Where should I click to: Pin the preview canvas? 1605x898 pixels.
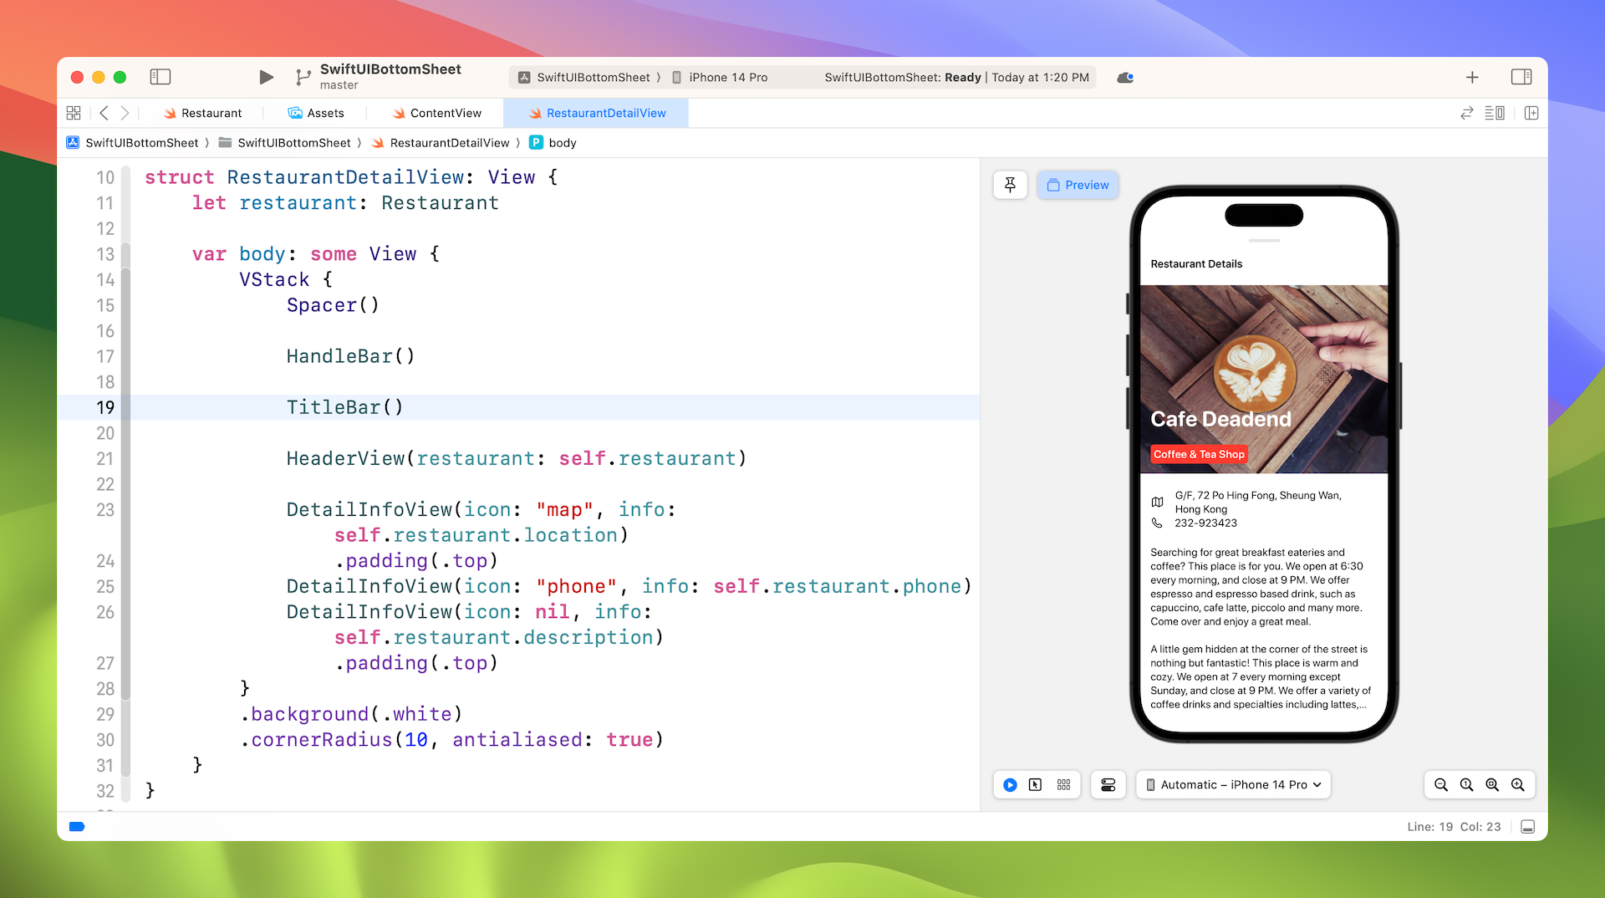pos(1010,185)
